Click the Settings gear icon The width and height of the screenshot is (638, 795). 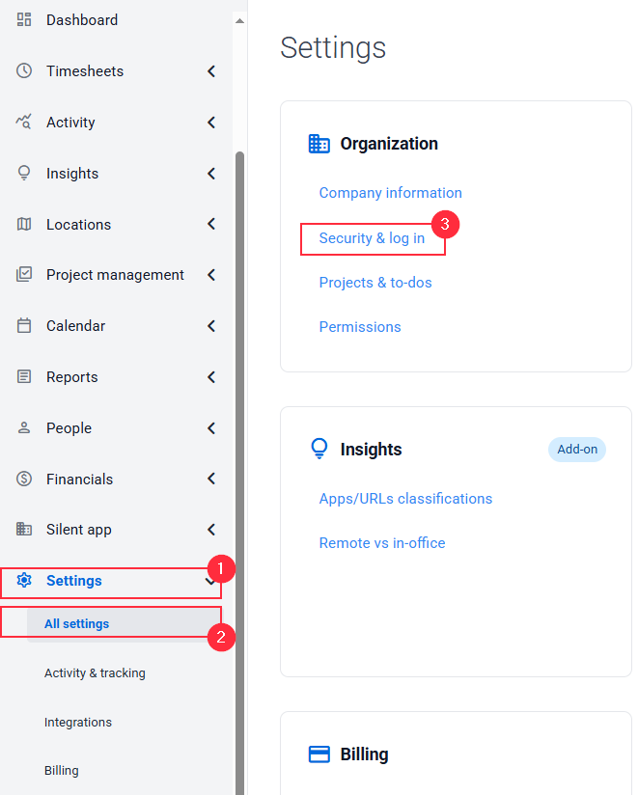pyautogui.click(x=24, y=580)
